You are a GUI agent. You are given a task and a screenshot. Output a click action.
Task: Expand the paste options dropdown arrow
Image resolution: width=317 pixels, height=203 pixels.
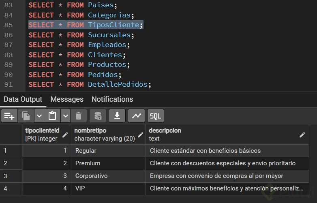66,116
